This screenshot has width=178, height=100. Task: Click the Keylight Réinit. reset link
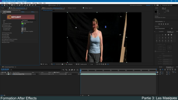23,12
